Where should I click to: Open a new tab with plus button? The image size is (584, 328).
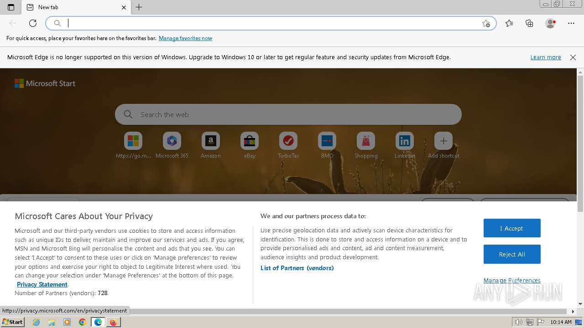click(x=139, y=7)
